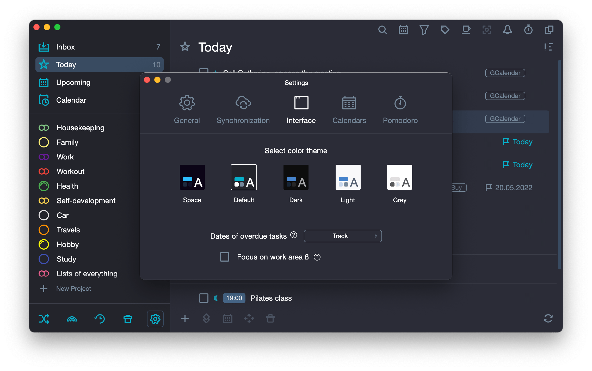592x371 pixels.
Task: Click the Pilates class task title
Action: [271, 298]
